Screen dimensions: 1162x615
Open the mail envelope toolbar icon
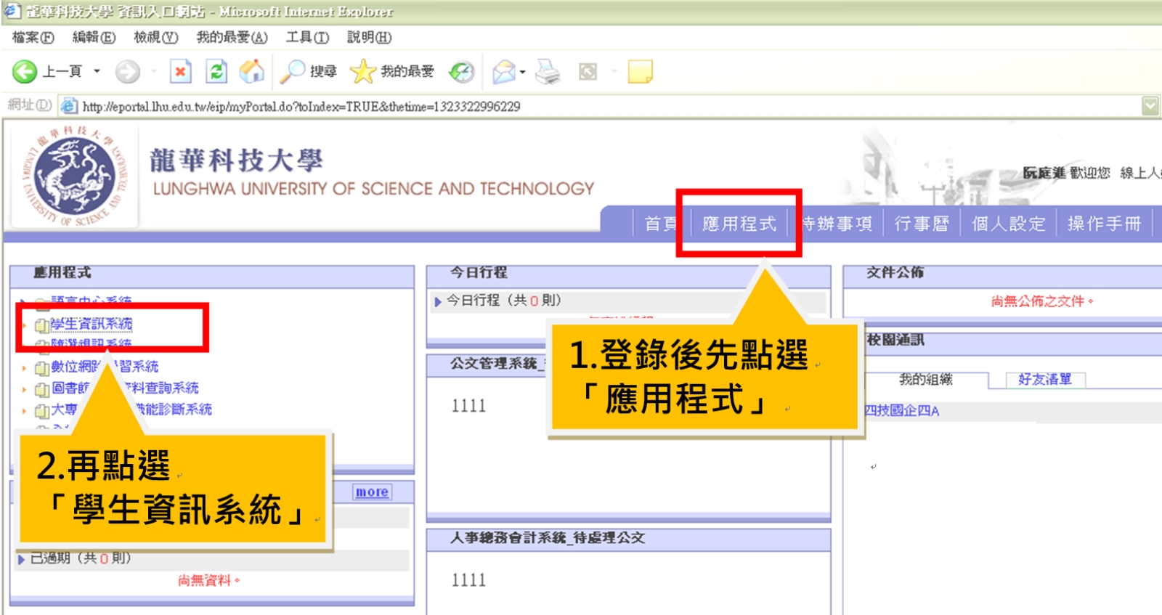[504, 71]
